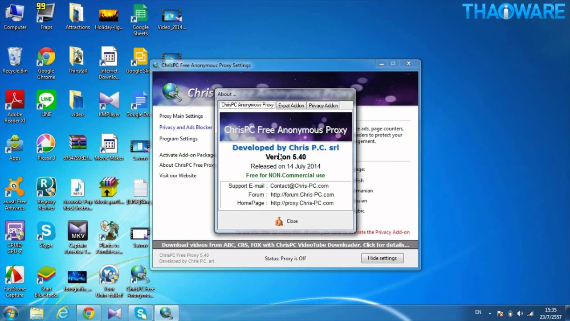The image size is (570, 321).
Task: Switch to the Expat Addon tab
Action: point(291,106)
